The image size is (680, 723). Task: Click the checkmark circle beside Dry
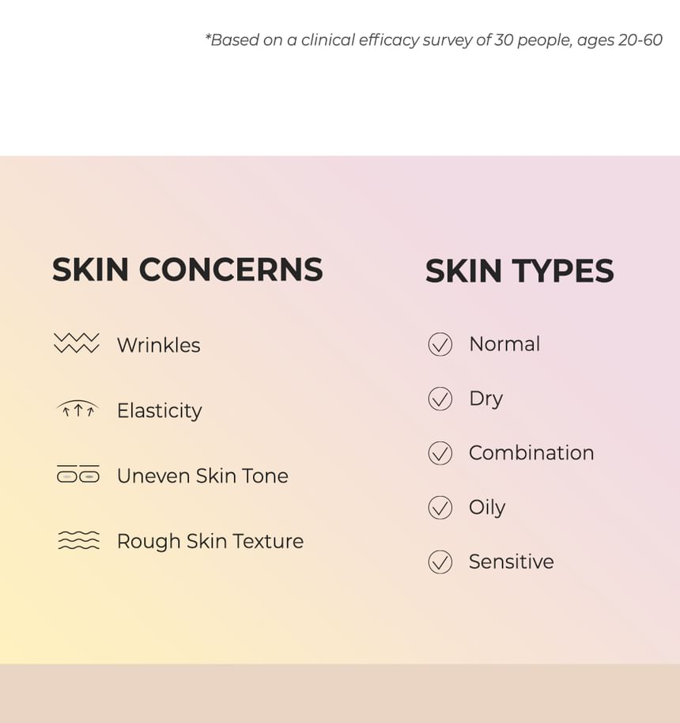click(x=440, y=399)
